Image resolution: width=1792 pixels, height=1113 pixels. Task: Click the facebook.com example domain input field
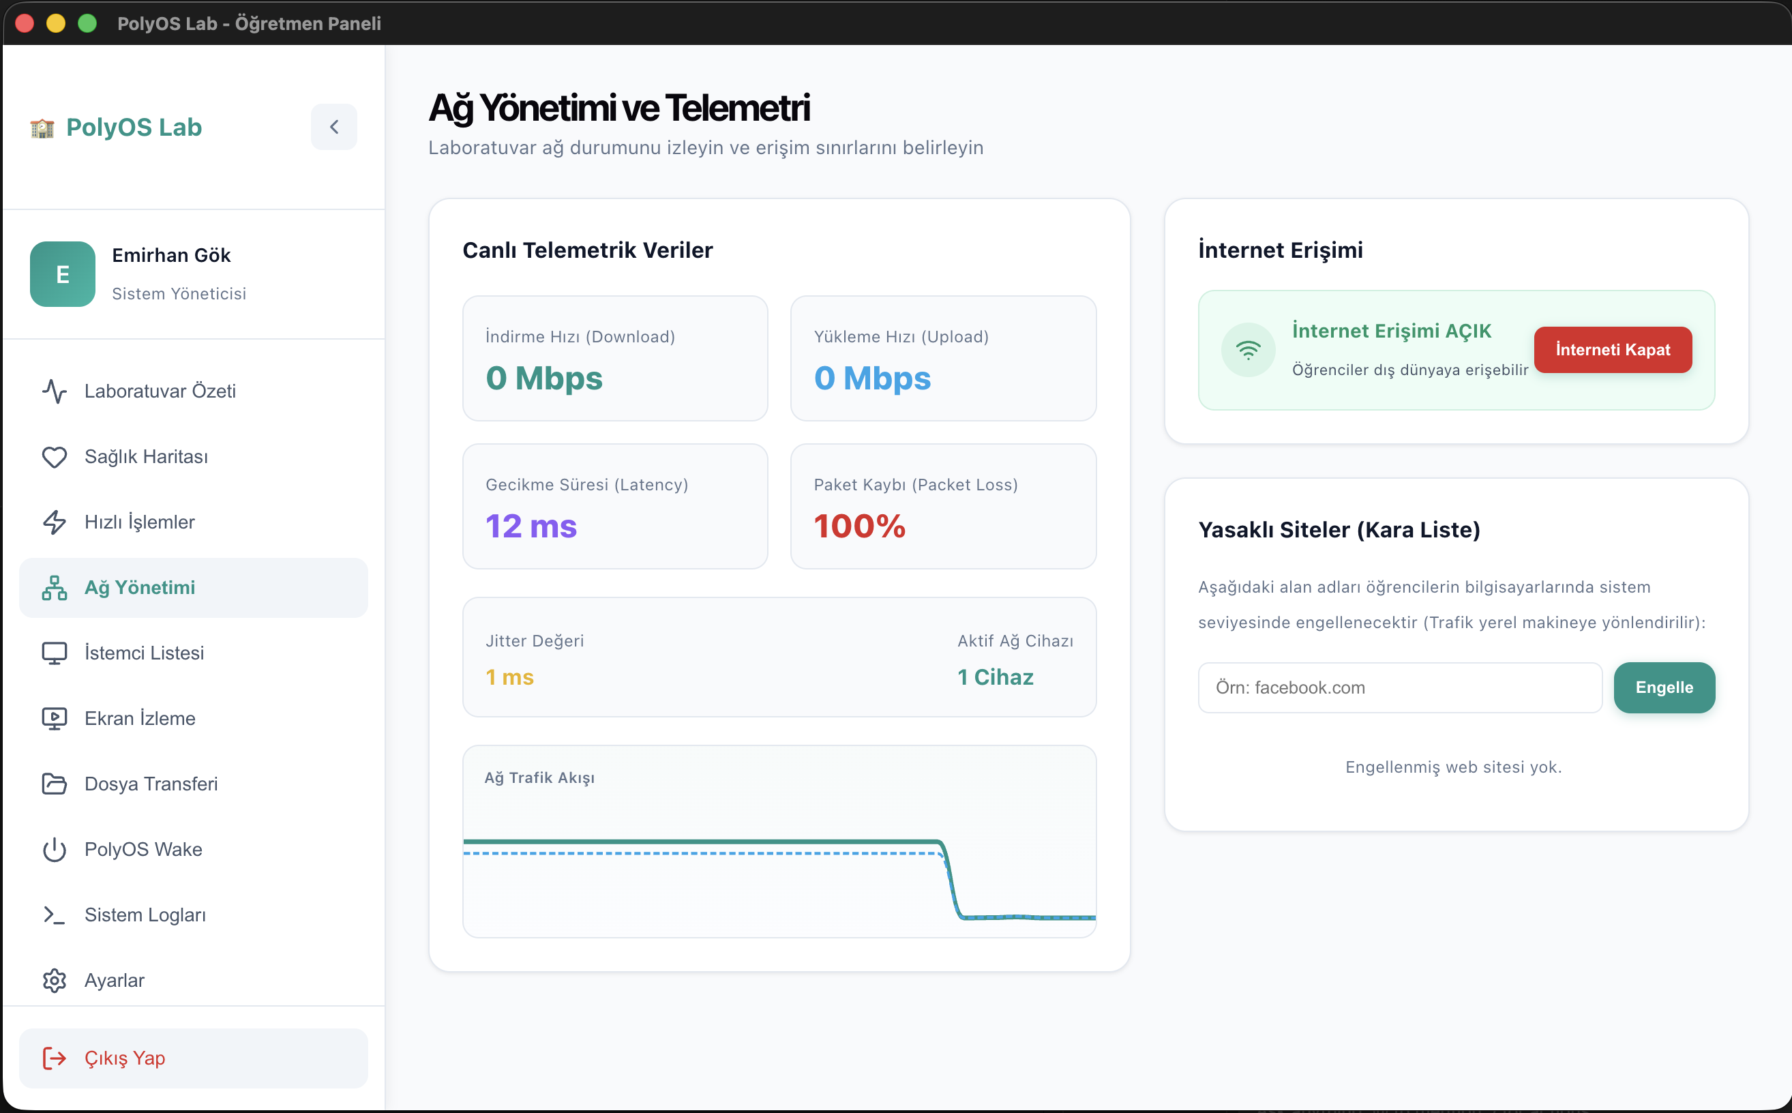coord(1400,687)
